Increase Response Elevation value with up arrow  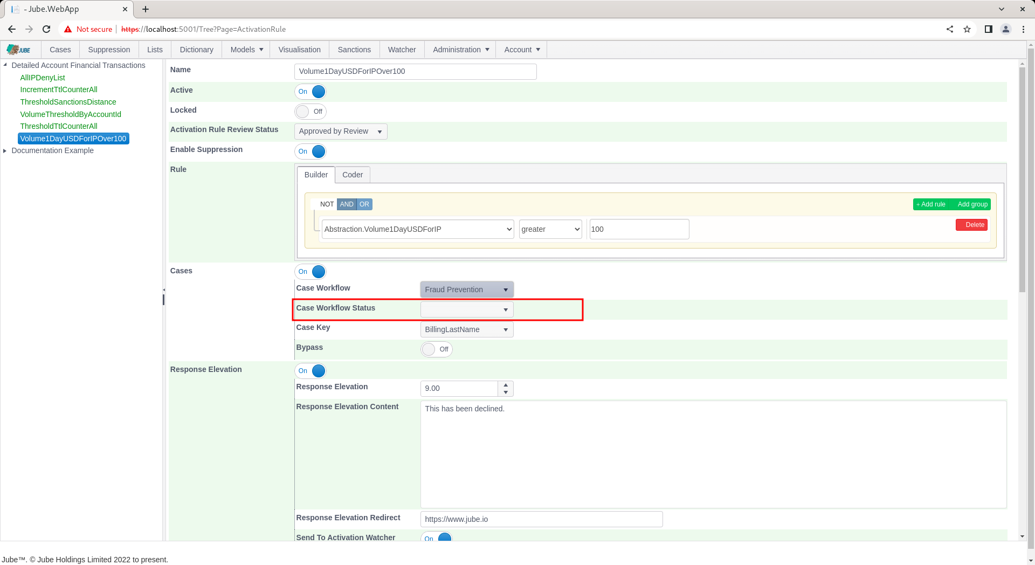[506, 385]
